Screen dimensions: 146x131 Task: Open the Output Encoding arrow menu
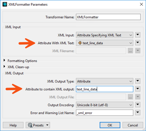(x=138, y=105)
